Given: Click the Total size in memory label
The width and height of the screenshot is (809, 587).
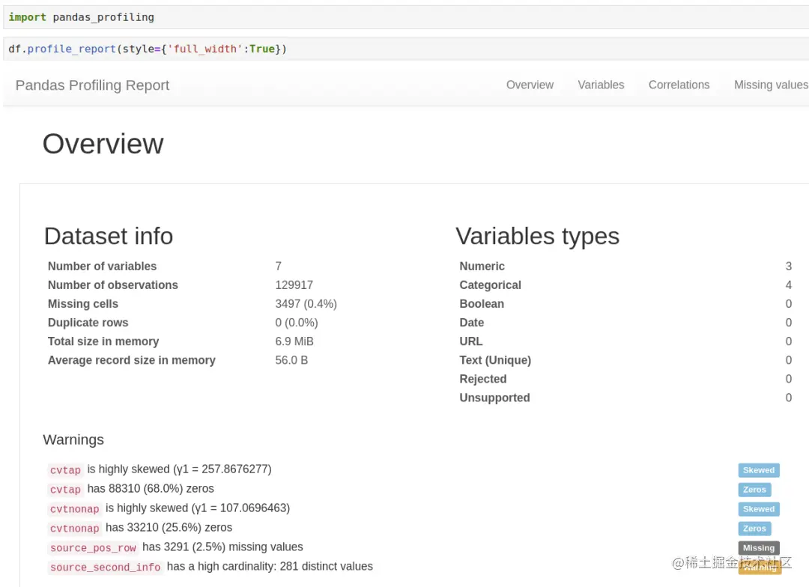Looking at the screenshot, I should click(x=103, y=341).
